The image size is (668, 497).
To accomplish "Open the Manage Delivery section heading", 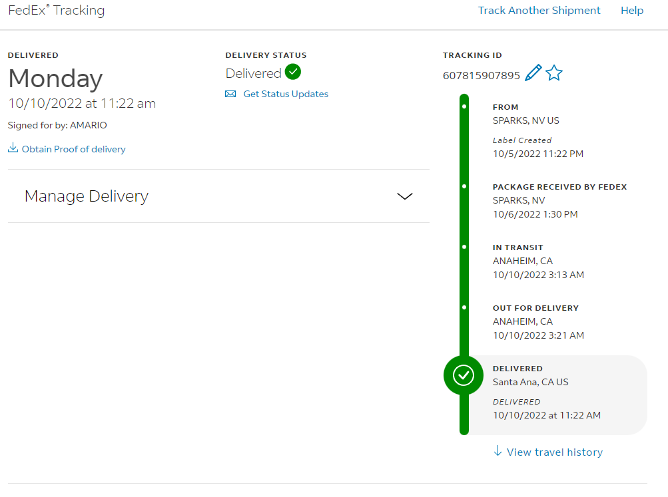I will 87,196.
